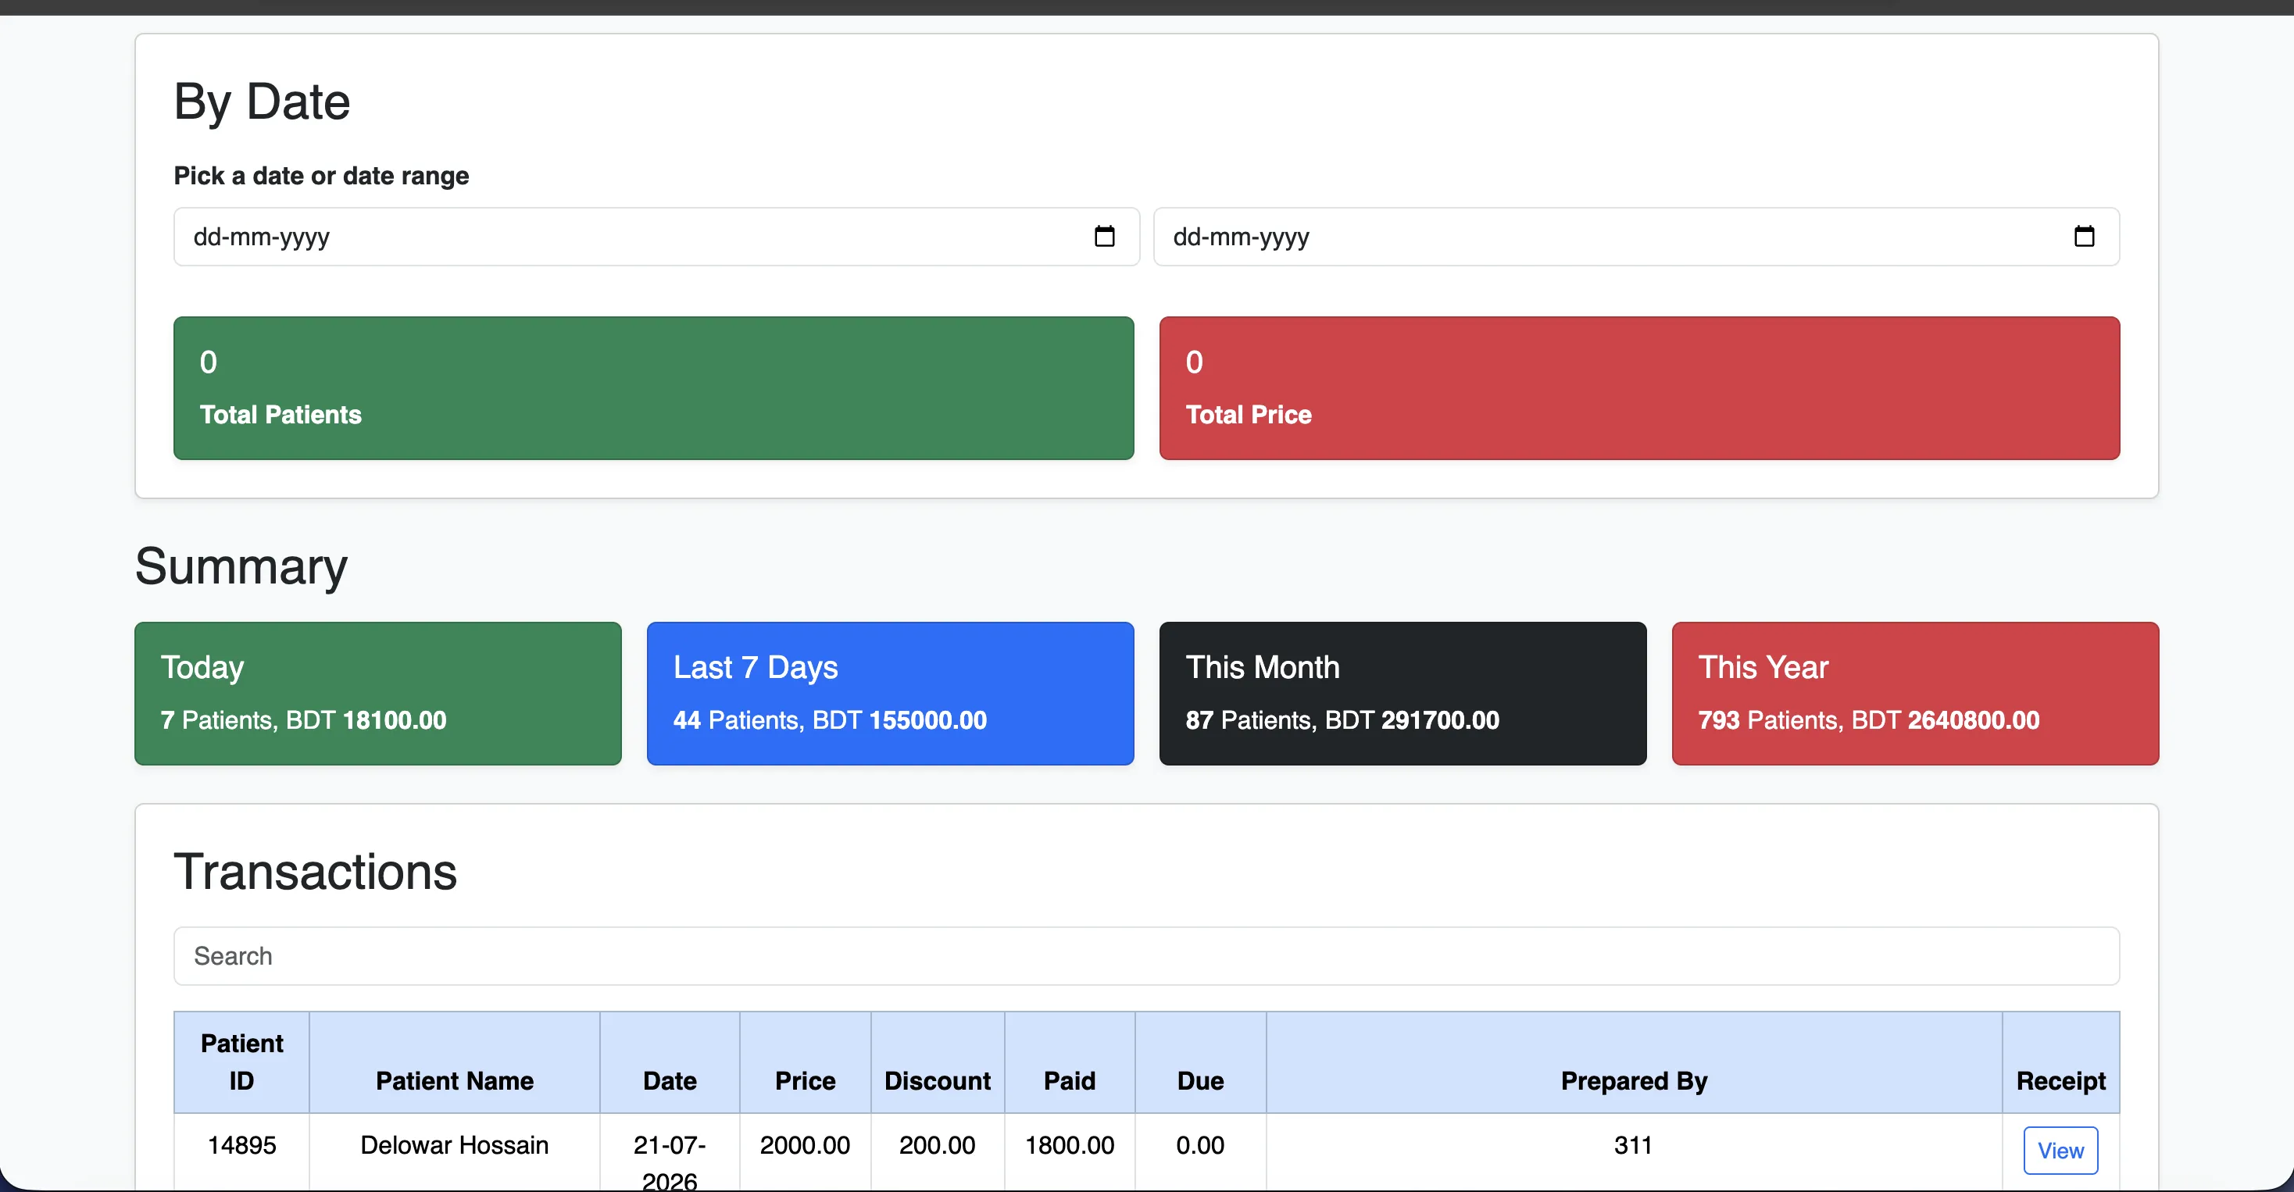Select the prepared by cell 311
Screen dimensions: 2294x1192
(x=1634, y=1152)
